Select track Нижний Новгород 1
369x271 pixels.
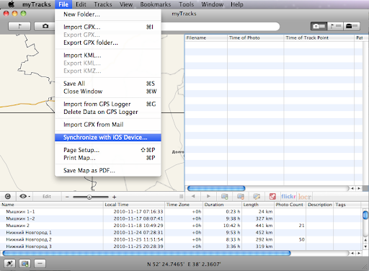[x=181, y=233]
